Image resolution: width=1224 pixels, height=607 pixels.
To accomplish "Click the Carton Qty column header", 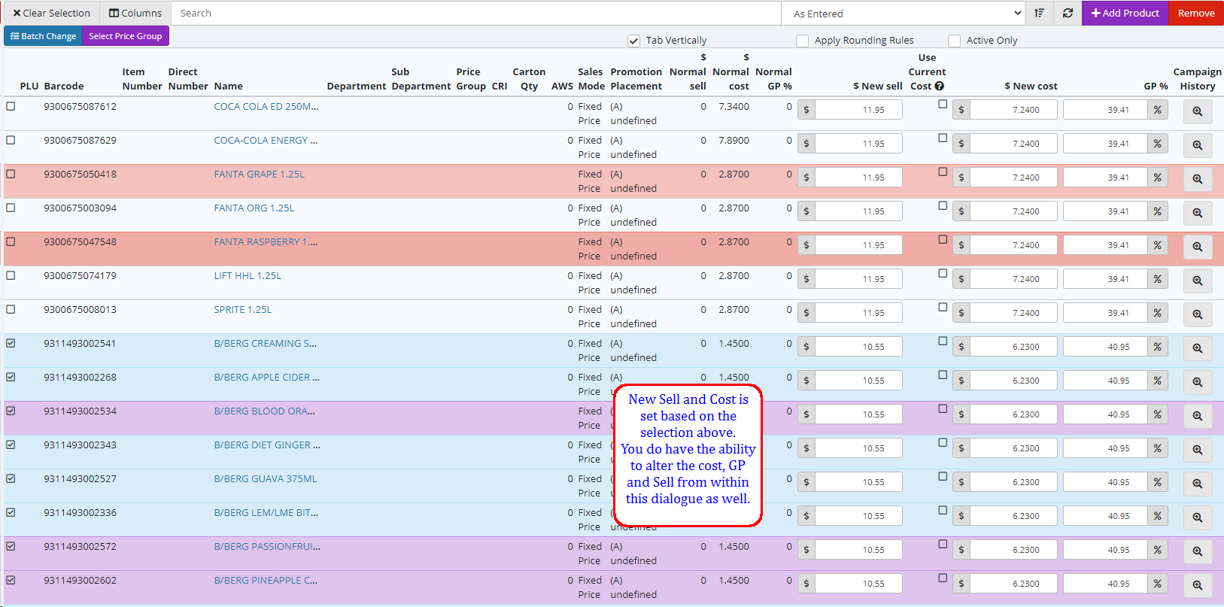I will click(x=529, y=79).
